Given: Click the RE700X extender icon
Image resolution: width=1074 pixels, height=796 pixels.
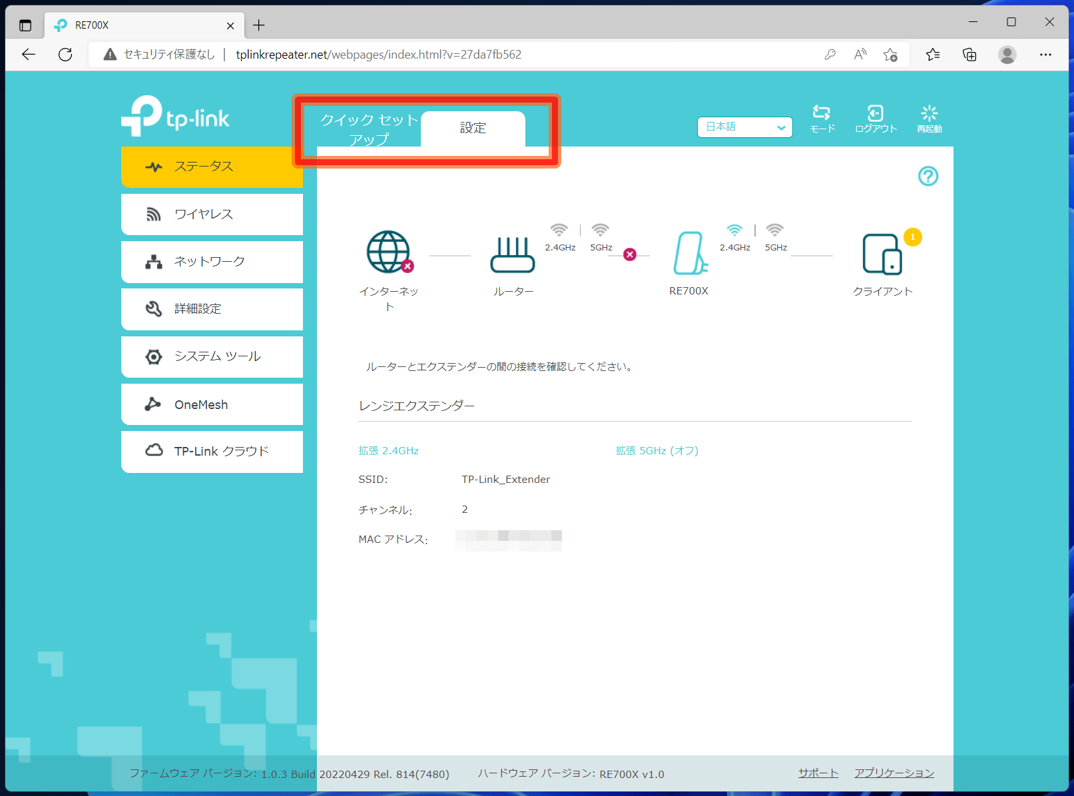Looking at the screenshot, I should pos(690,253).
